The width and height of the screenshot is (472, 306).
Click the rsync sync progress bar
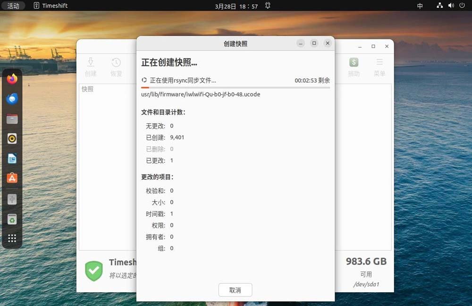click(x=236, y=87)
